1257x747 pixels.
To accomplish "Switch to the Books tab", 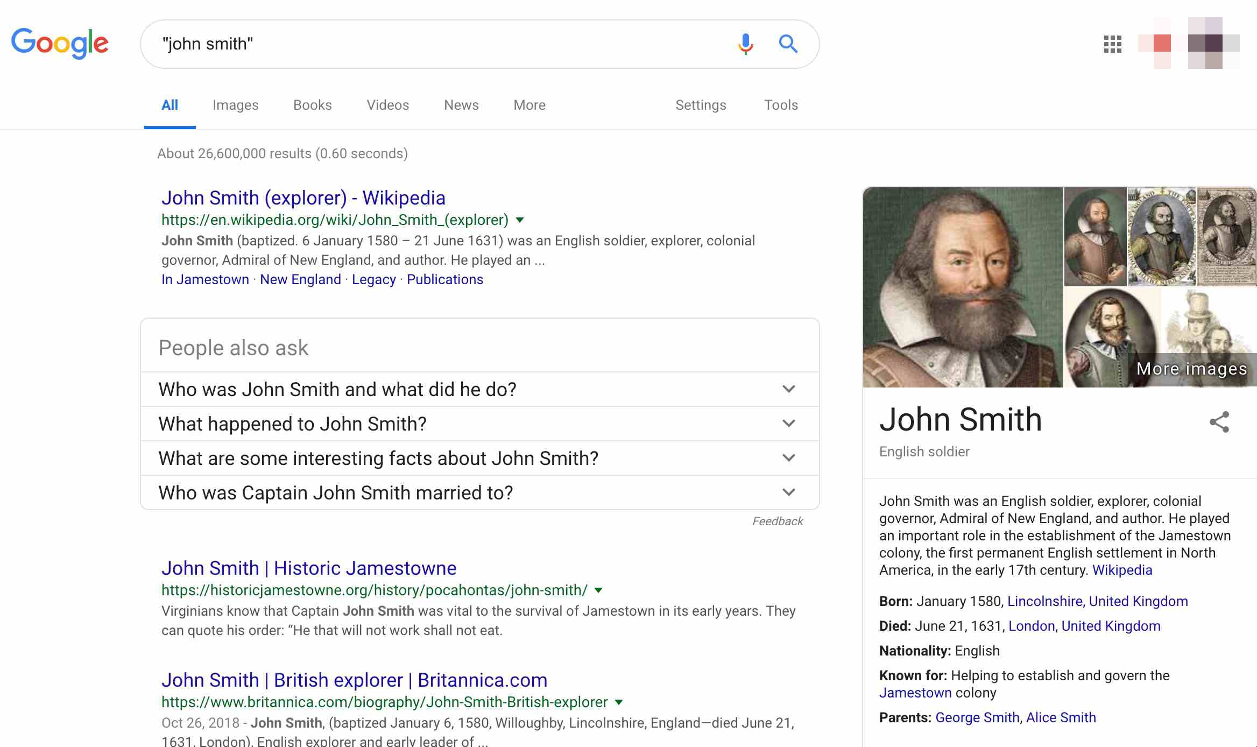I will (312, 105).
